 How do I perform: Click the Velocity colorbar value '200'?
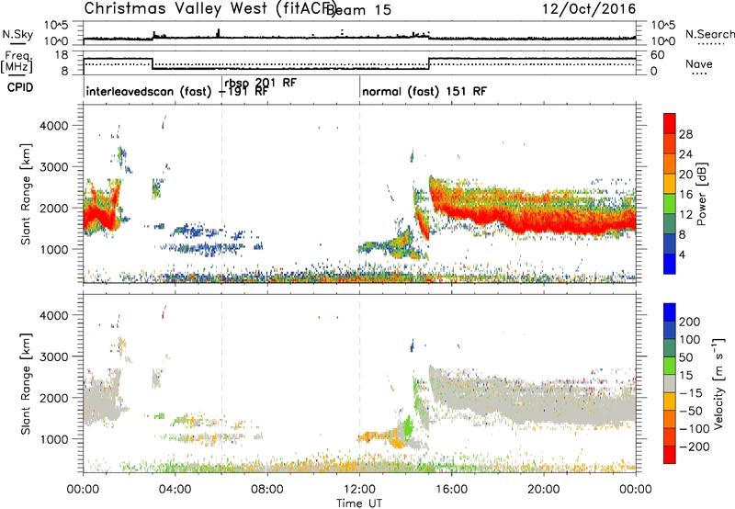(690, 322)
